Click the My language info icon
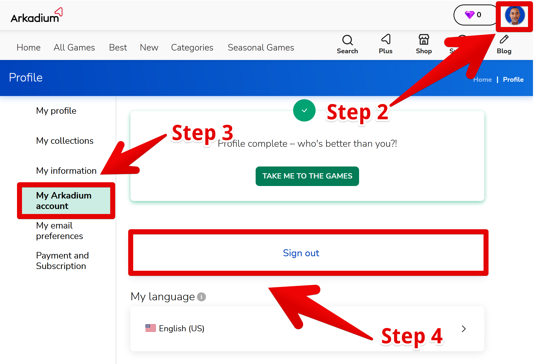 201,297
